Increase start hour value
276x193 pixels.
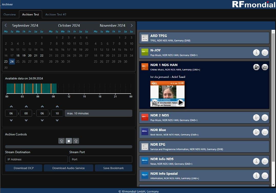[11, 106]
